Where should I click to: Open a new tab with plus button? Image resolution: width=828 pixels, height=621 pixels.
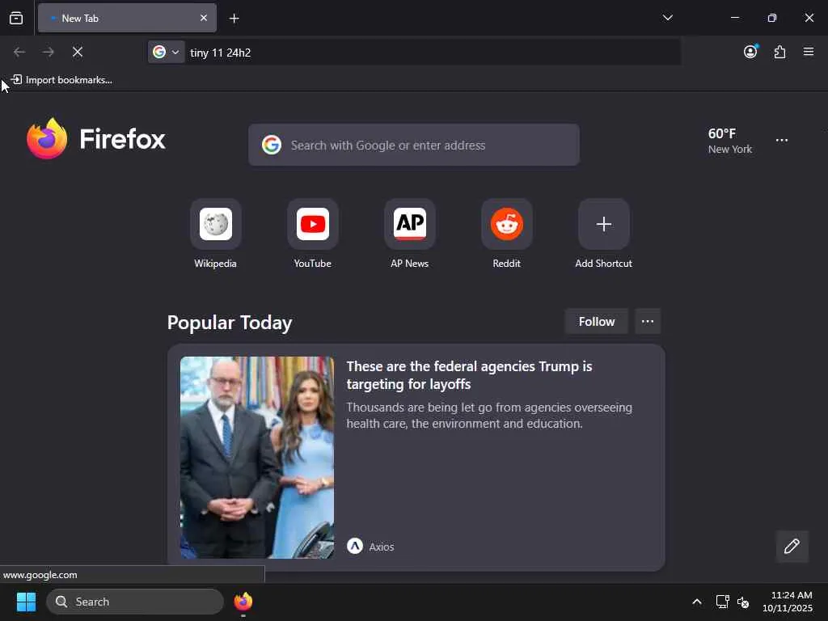click(234, 19)
